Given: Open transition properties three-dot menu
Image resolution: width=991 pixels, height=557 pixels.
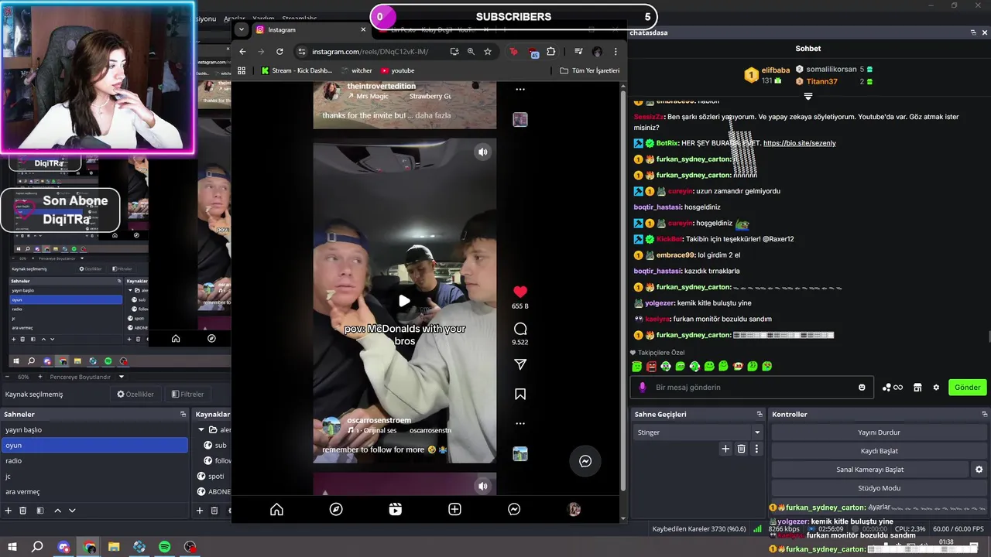Looking at the screenshot, I should click(756, 449).
